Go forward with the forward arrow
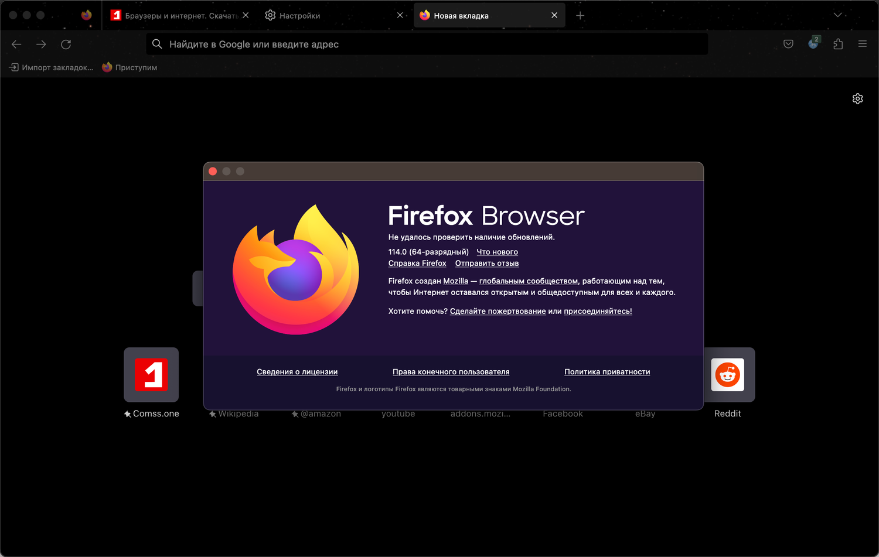 (41, 45)
